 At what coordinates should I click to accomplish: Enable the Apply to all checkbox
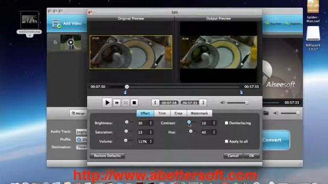pos(227,142)
